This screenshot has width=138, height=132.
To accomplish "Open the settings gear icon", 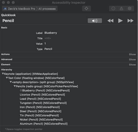I will click(x=130, y=8).
